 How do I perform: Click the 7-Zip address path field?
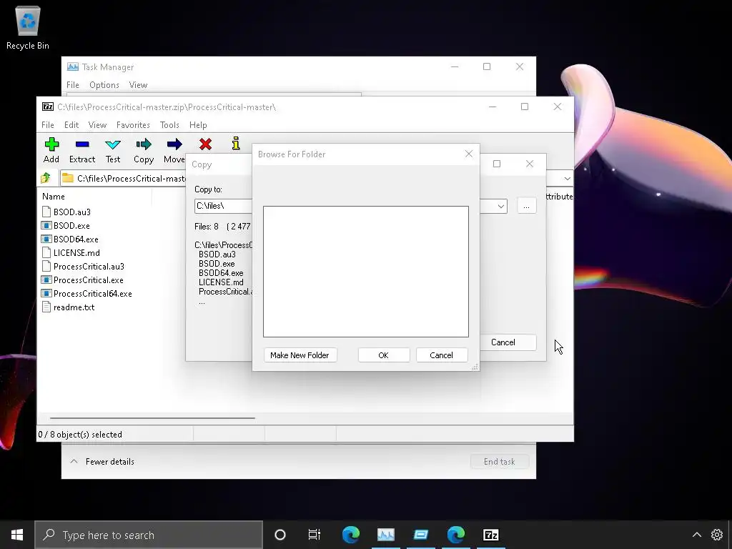coord(124,178)
